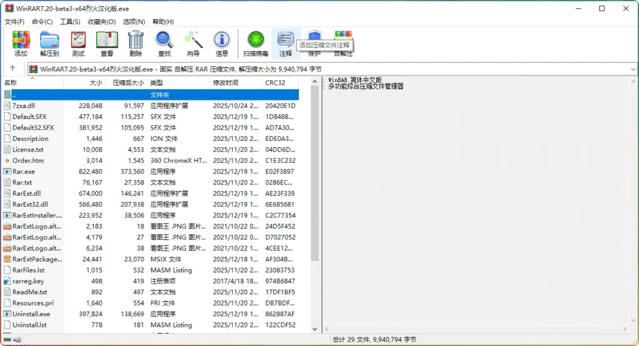
Task: Select the parent folder '..' row
Action: [x=151, y=94]
